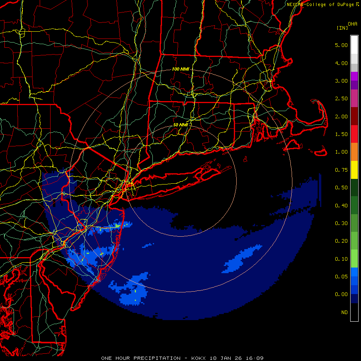Screen dimensions: 361x361
Task: Click the white legend color block
Action: pos(354,45)
